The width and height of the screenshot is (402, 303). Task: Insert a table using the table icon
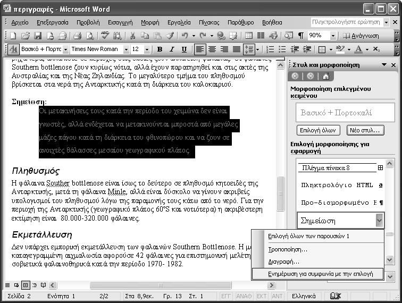click(x=248, y=36)
